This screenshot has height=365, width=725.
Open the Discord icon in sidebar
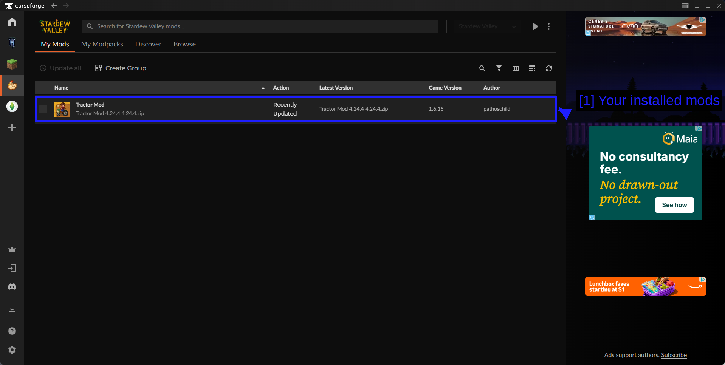coord(12,287)
